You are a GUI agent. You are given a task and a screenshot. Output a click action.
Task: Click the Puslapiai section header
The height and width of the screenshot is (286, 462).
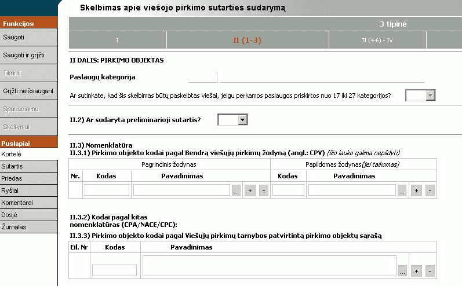click(28, 144)
